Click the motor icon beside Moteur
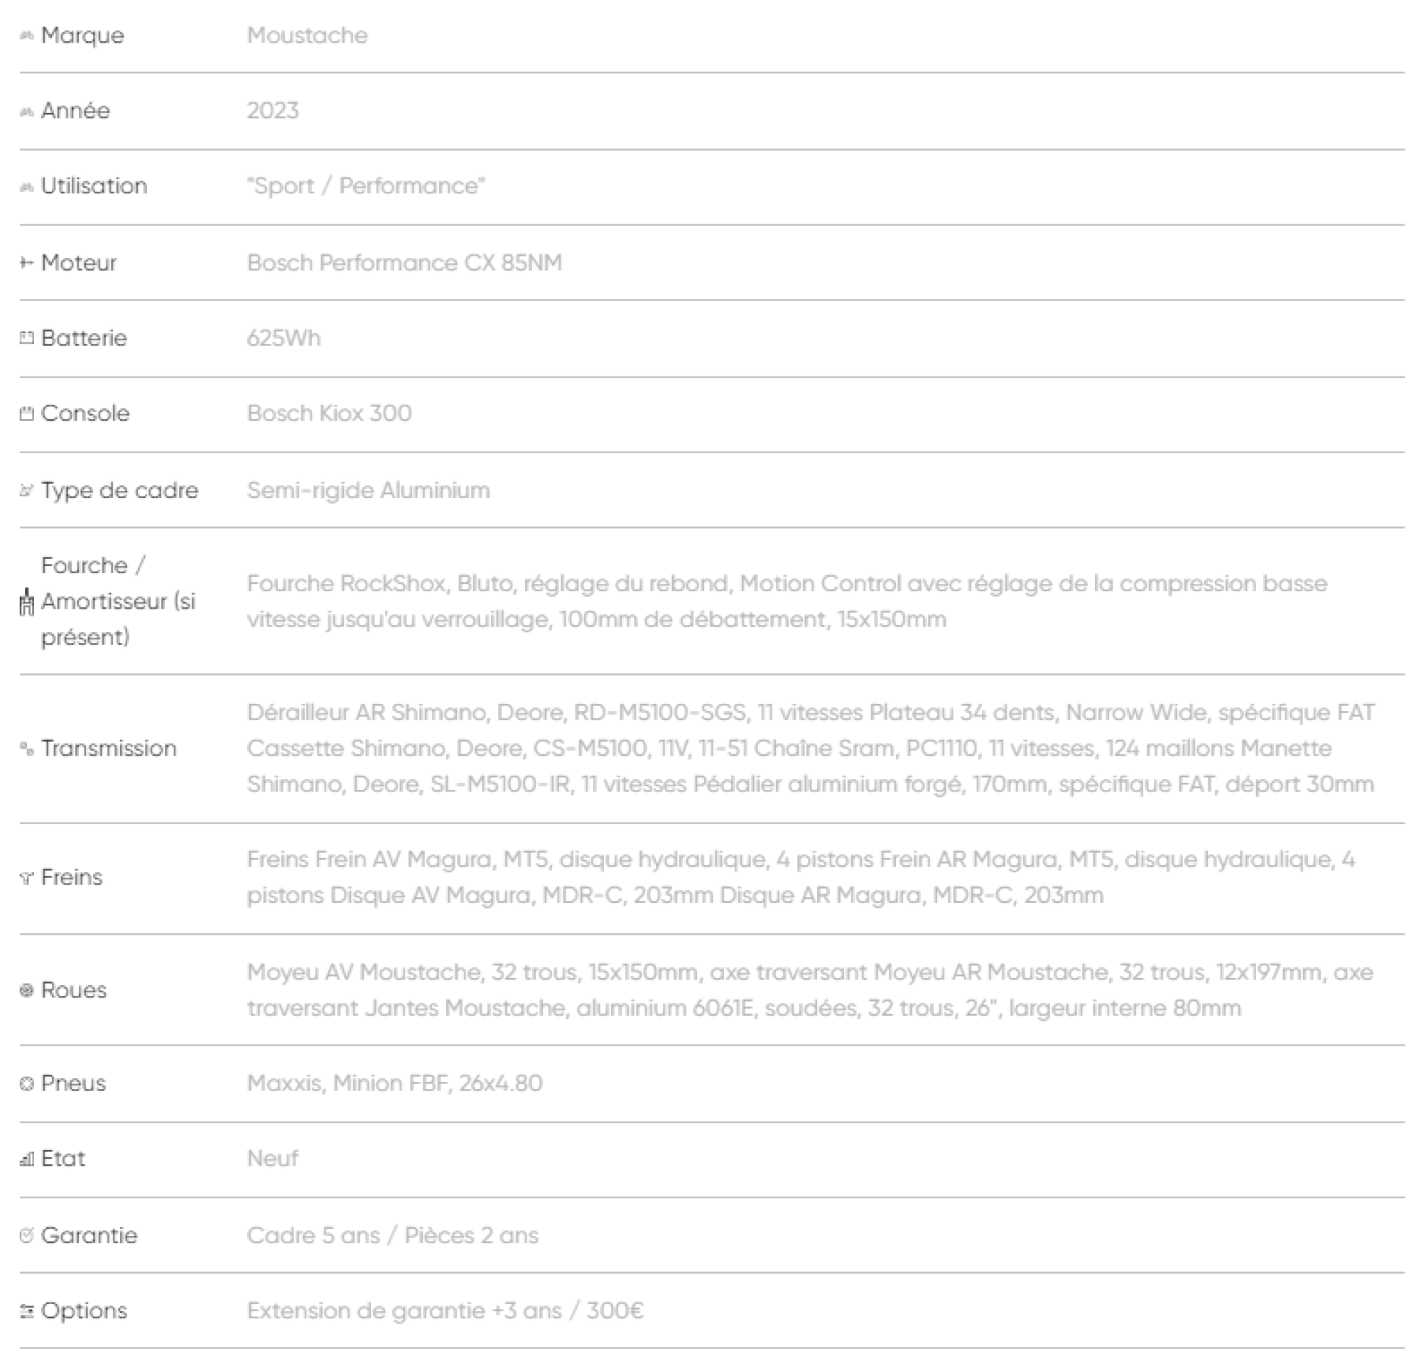 pos(27,263)
